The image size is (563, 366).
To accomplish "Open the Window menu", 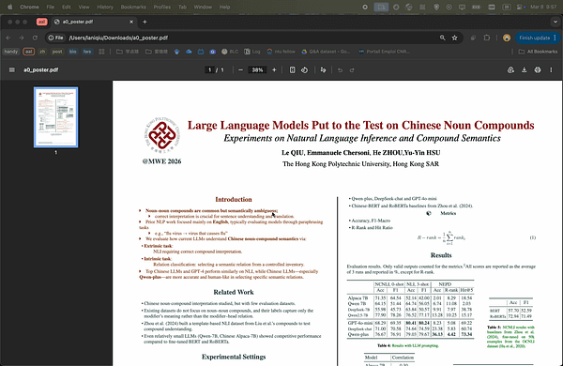I will click(203, 7).
